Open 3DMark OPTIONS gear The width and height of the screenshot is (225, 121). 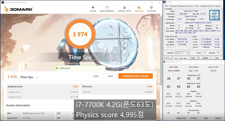151,9
